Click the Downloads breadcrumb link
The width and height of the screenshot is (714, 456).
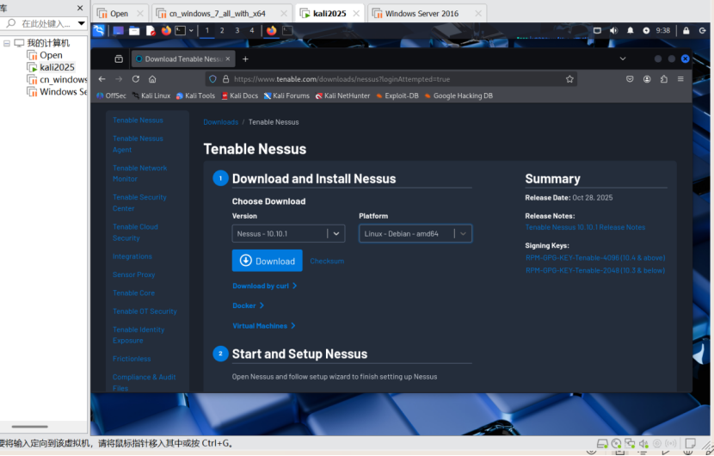tap(221, 122)
